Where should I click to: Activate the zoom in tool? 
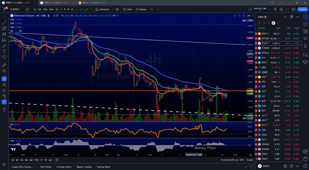pos(4,71)
